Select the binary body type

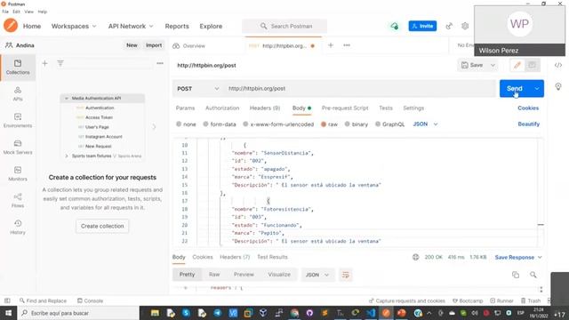pyautogui.click(x=356, y=124)
